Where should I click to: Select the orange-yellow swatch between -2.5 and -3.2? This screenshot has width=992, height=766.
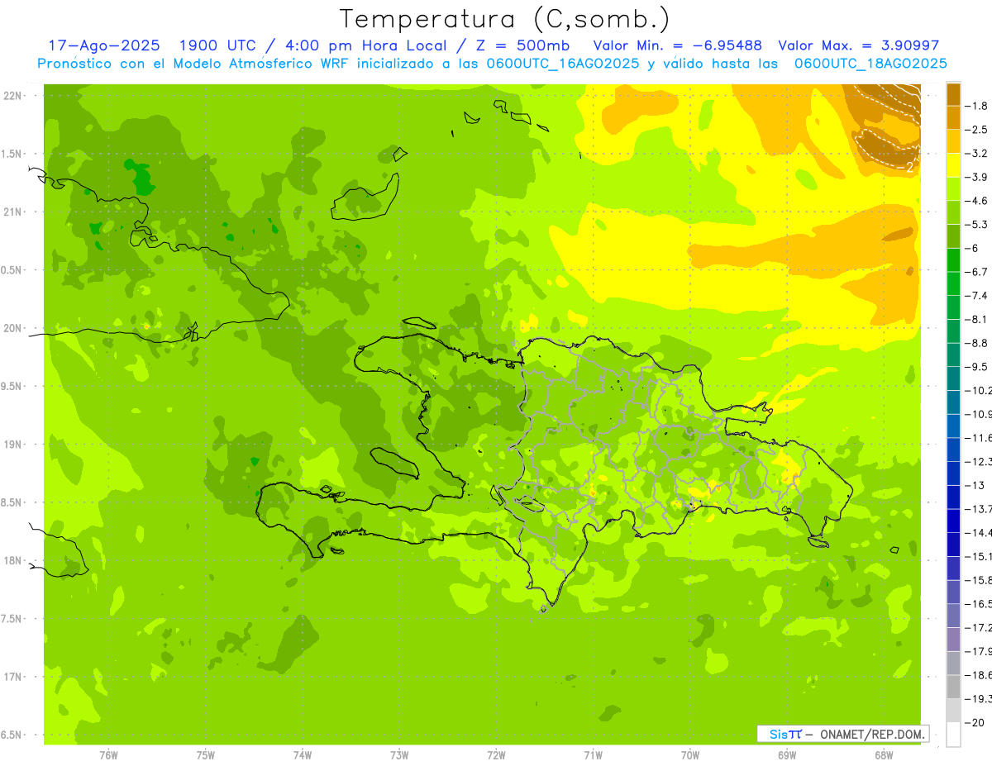coord(953,141)
